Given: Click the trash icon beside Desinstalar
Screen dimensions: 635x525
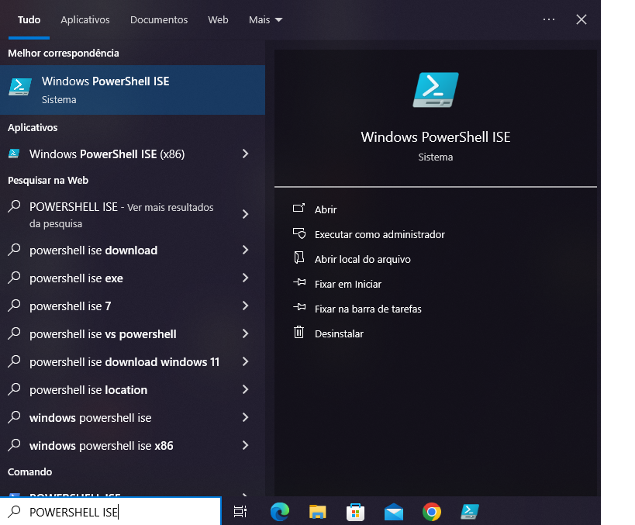Looking at the screenshot, I should coord(299,332).
